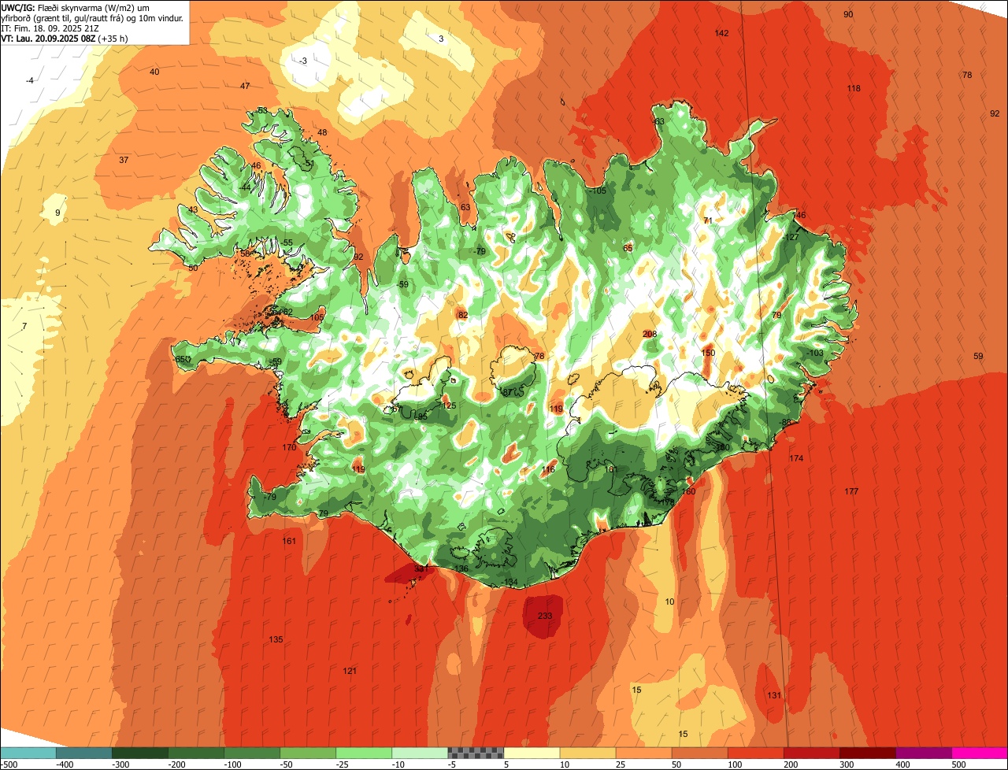Click the '500' legend label
Viewport: 1008px width, 770px height.
[958, 764]
